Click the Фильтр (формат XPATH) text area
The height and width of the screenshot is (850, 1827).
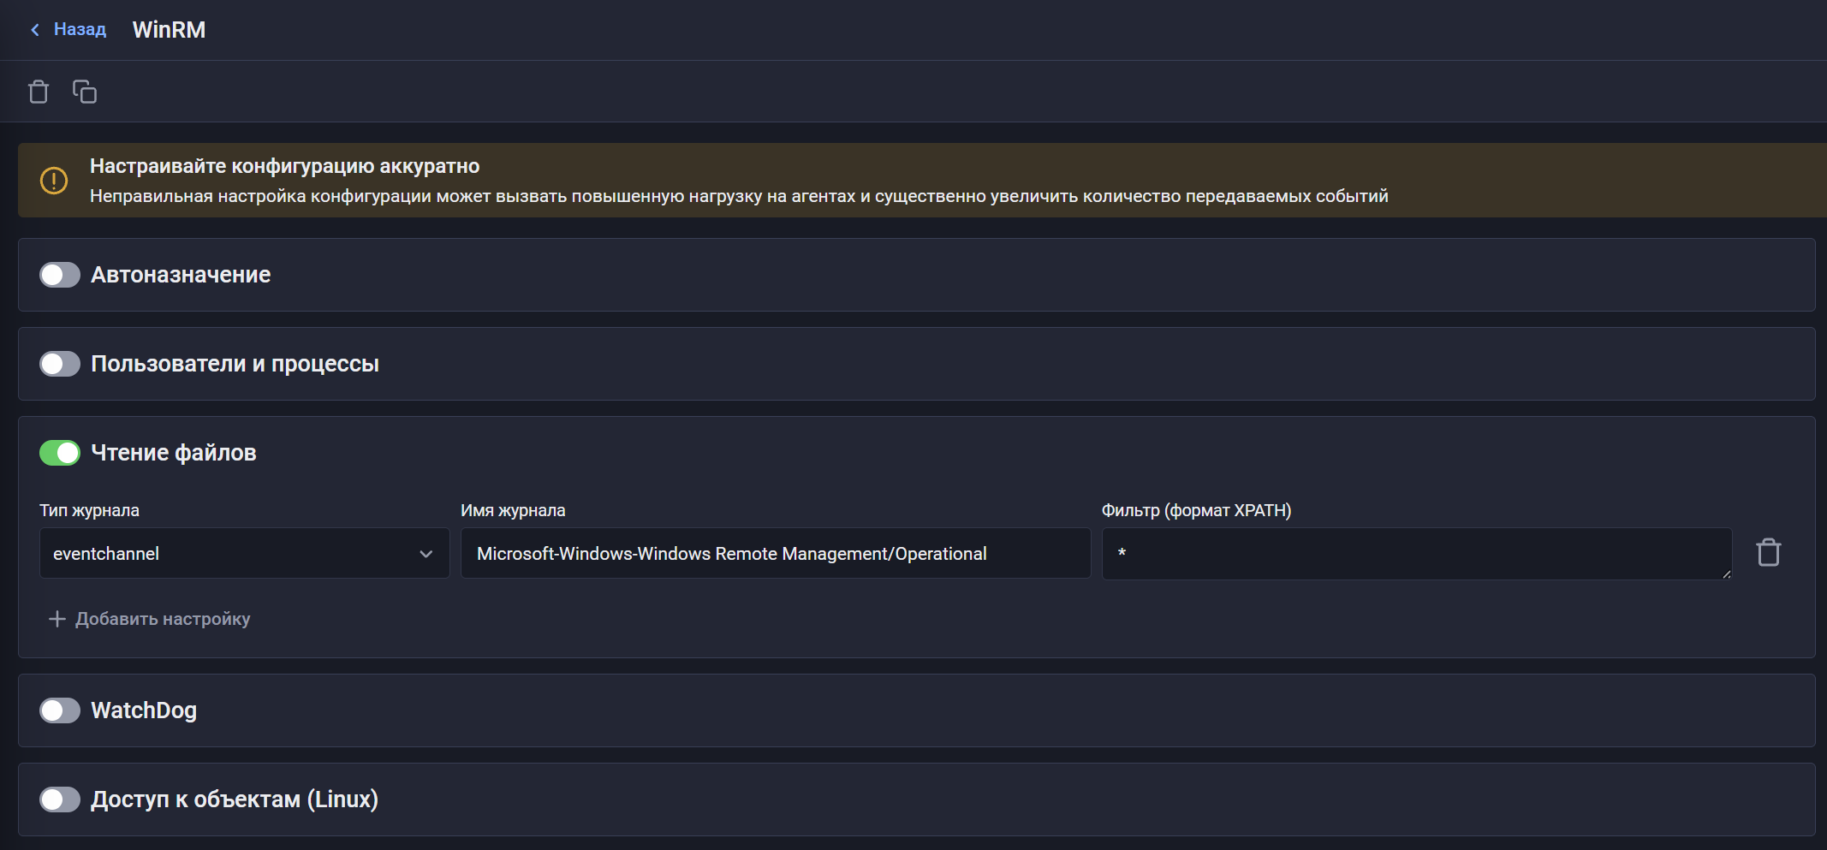click(1417, 554)
